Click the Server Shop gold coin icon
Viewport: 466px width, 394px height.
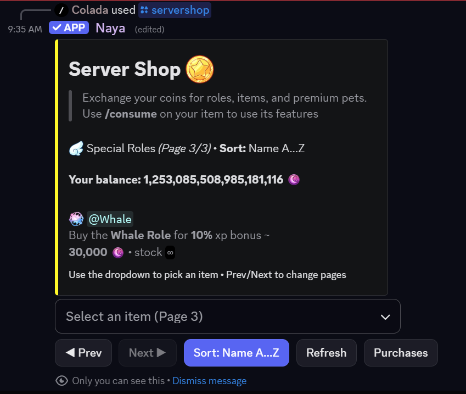tap(199, 69)
